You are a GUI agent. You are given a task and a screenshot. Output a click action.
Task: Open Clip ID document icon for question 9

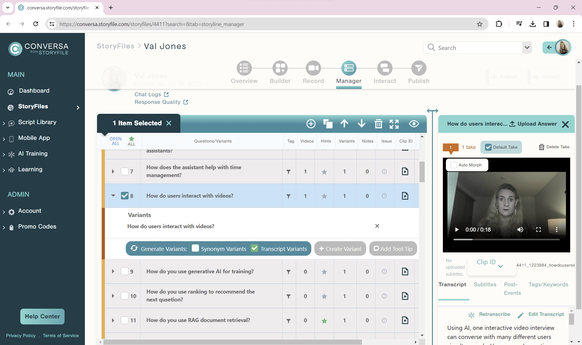[x=405, y=271]
